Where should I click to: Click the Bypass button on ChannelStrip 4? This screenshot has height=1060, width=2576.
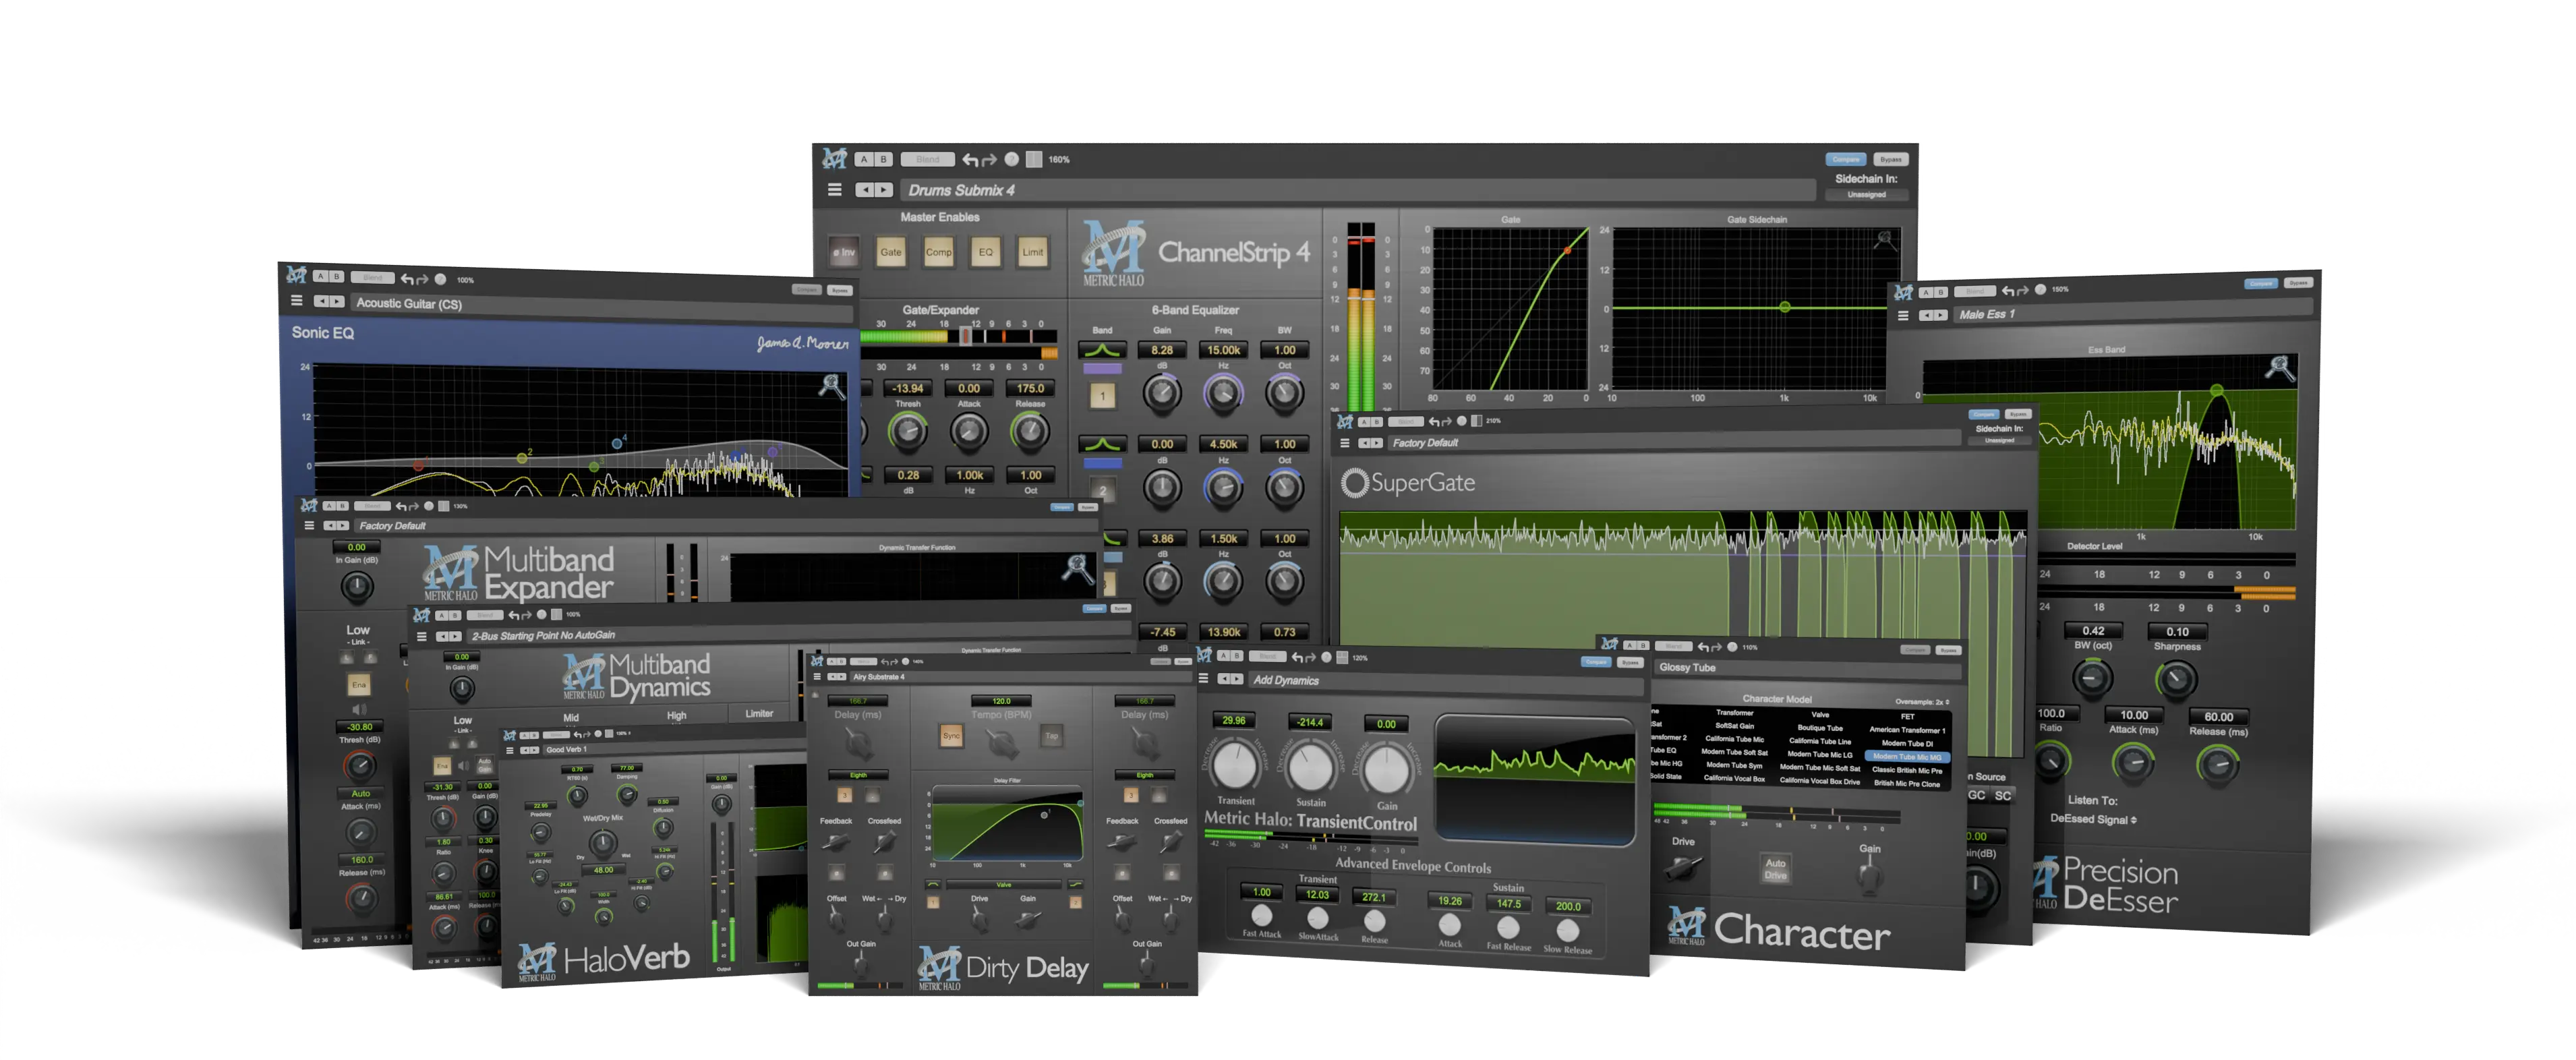(x=1890, y=158)
